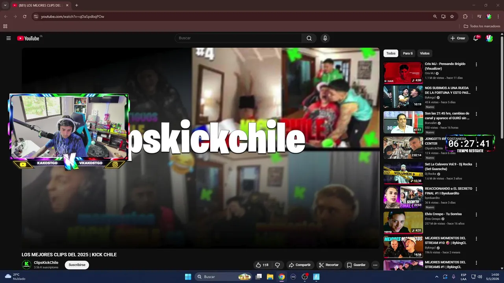Open Chrome zoom magnifier in address bar
504x283 pixels.
click(x=435, y=17)
